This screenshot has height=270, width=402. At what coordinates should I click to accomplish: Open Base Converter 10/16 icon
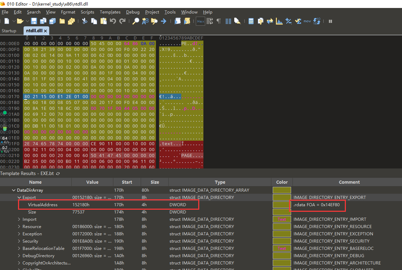(317, 21)
